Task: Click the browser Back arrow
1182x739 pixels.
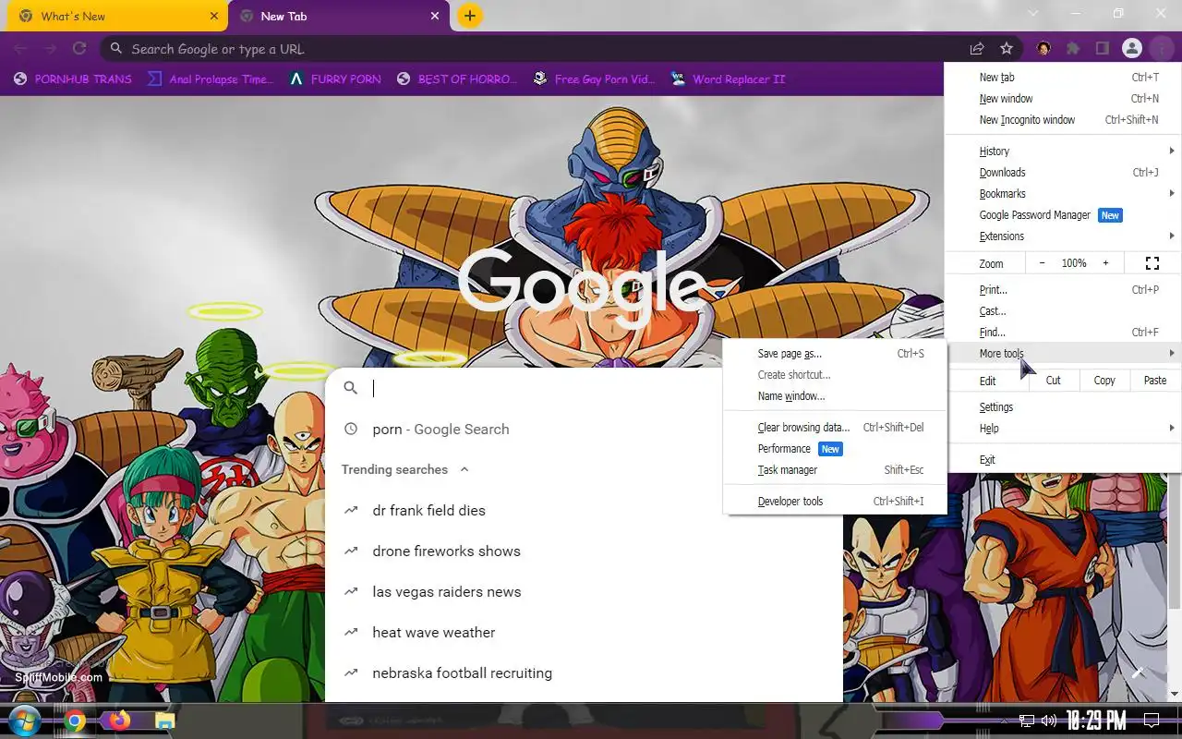Action: pyautogui.click(x=20, y=49)
